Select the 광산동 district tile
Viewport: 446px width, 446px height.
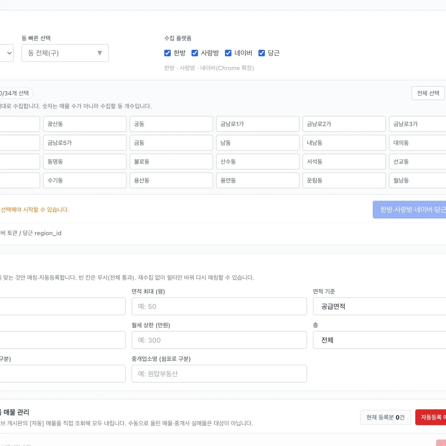(x=85, y=124)
